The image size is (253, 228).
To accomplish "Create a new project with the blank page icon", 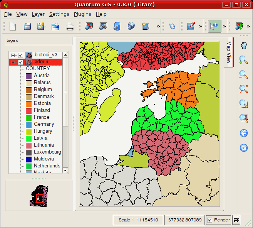I will click(13, 26).
